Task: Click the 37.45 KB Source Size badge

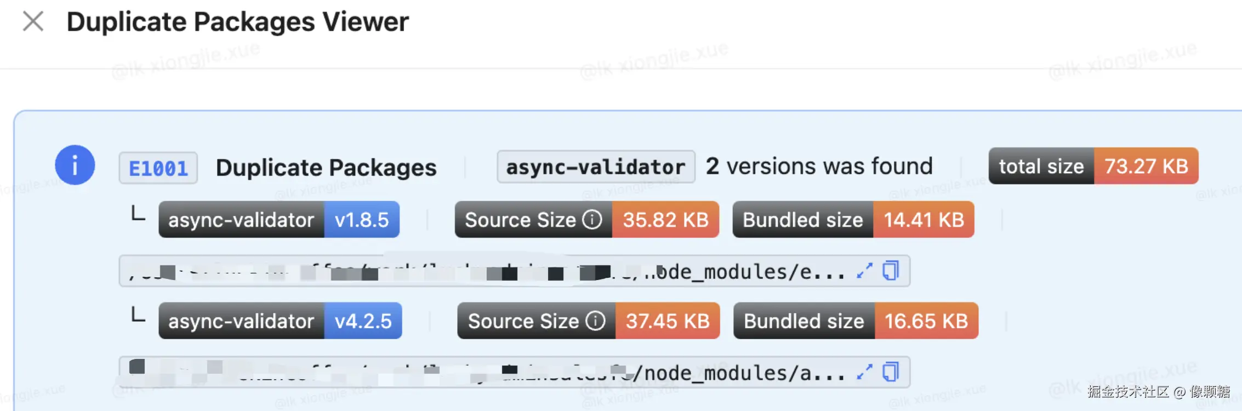Action: click(668, 321)
